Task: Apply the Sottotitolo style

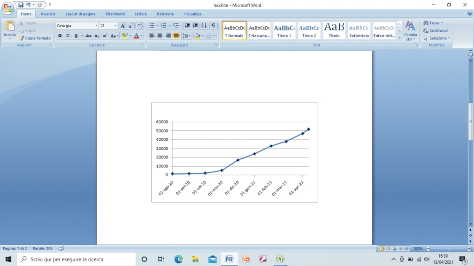Action: [359, 30]
